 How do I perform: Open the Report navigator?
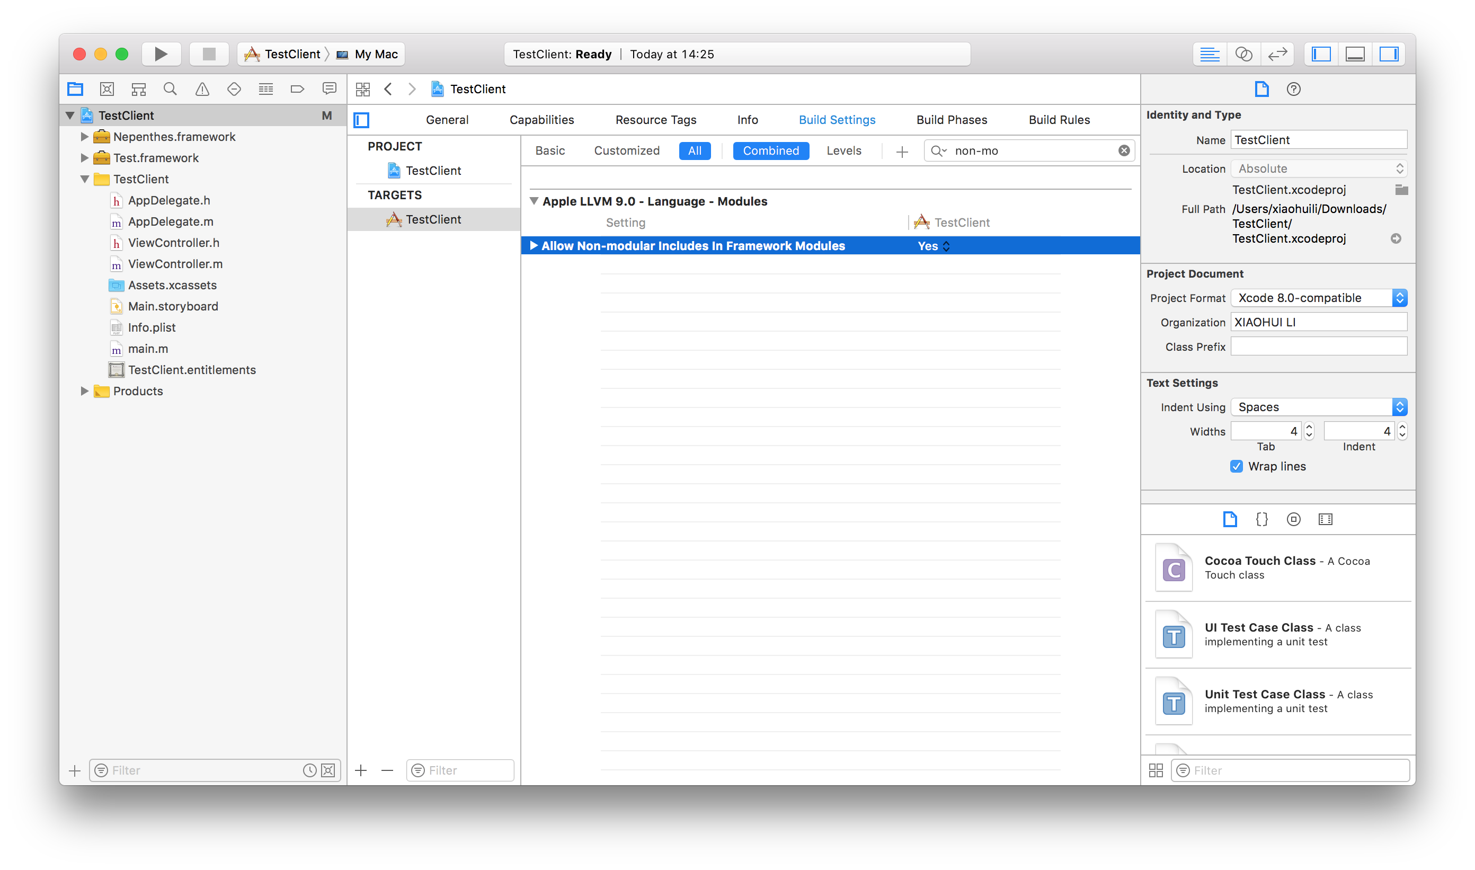pos(329,89)
